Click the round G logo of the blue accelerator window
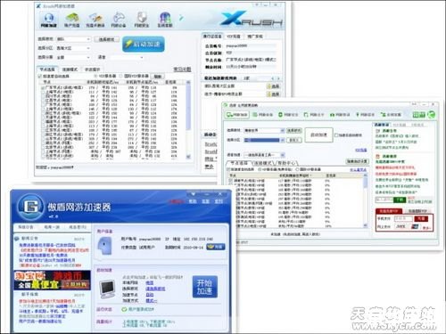Screen dimensions: 446x334 (x=30, y=207)
